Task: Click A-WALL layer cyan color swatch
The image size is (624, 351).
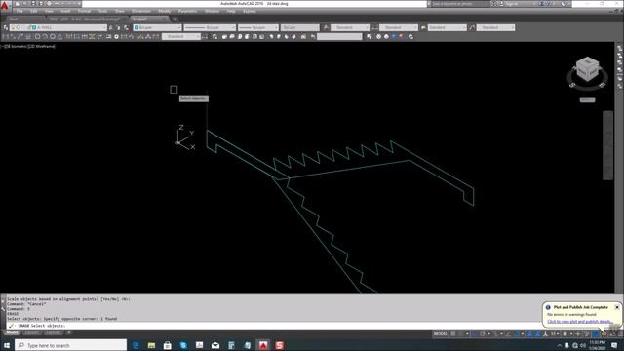Action: tap(34, 28)
